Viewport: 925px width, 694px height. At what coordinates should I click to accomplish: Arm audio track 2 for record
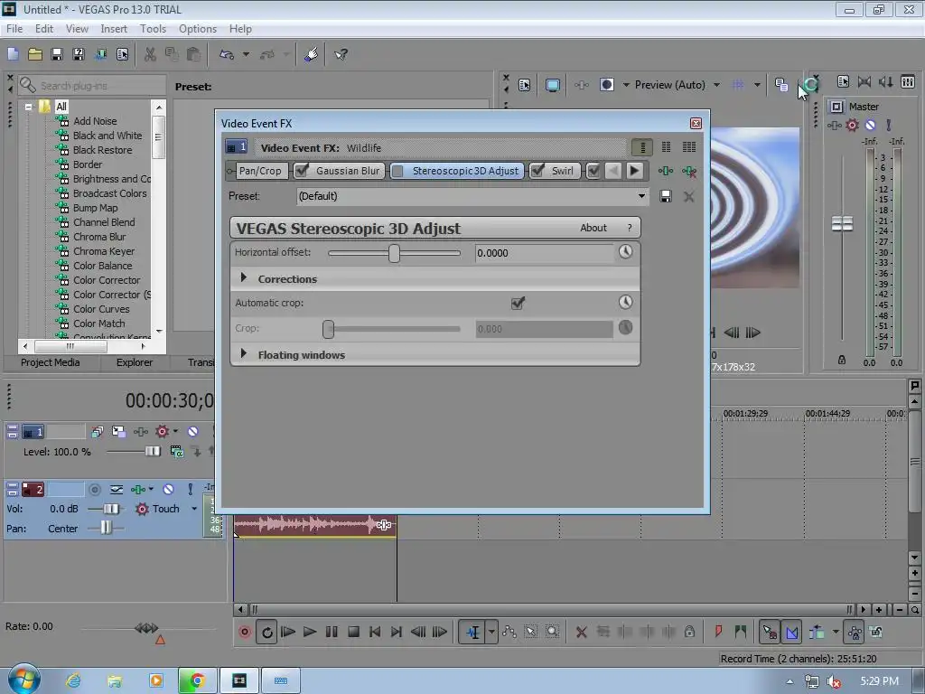tap(94, 489)
